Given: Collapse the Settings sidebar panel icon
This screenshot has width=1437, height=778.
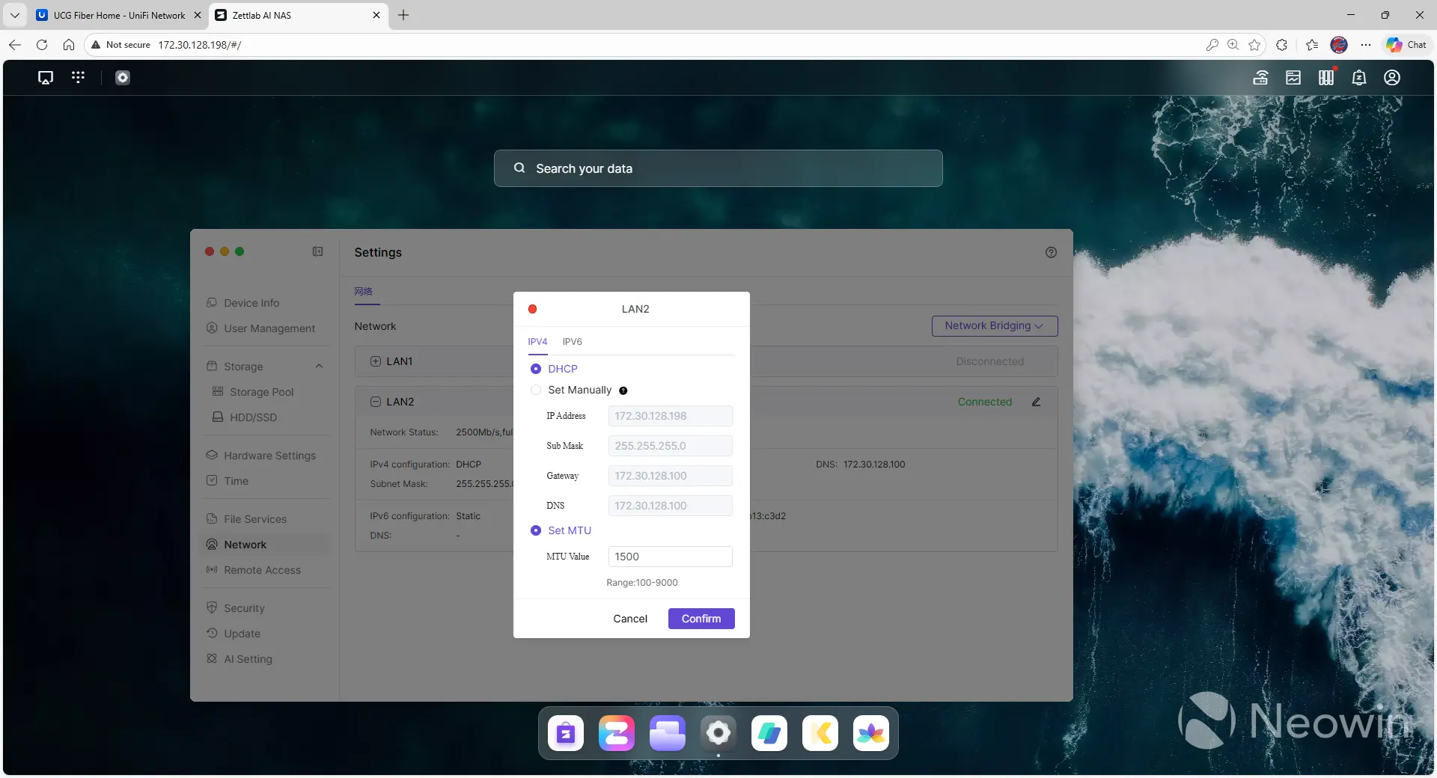Looking at the screenshot, I should [317, 251].
